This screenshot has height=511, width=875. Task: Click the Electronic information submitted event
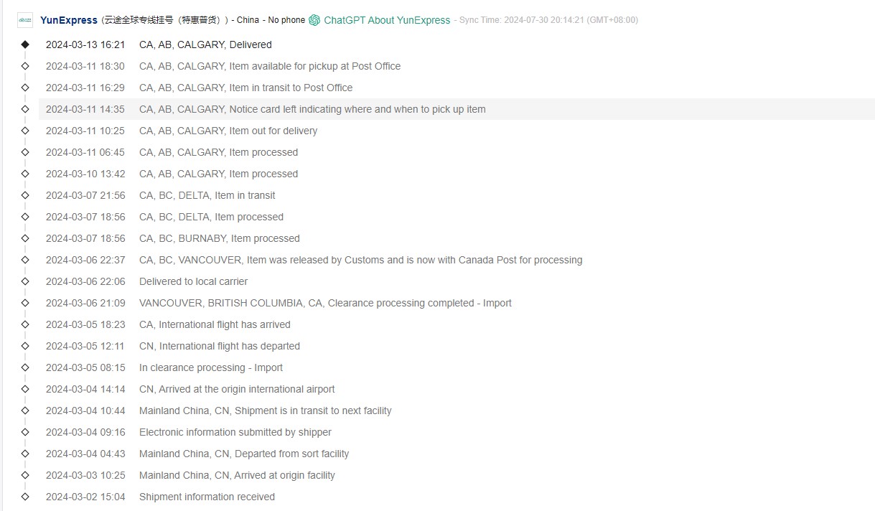235,432
